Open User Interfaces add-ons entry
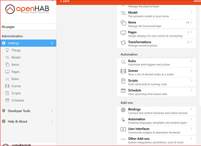 [x=157, y=131]
